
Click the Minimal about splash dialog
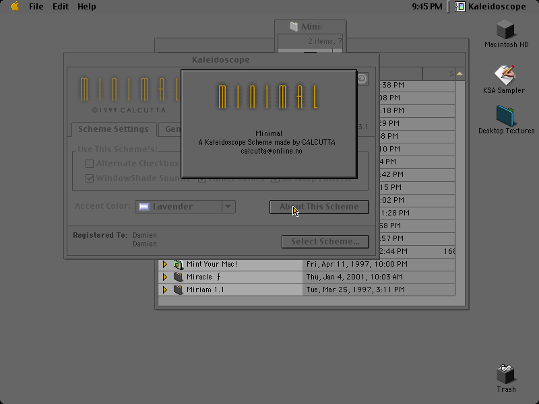(269, 125)
